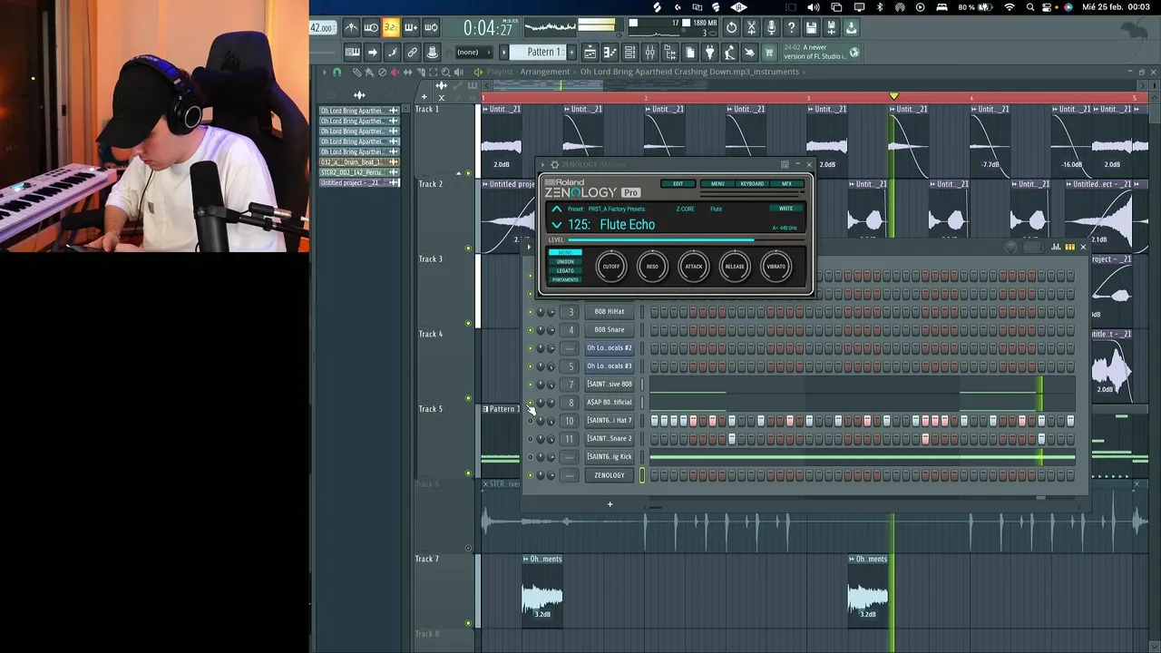The image size is (1161, 653).
Task: Open the MENU button in ZENOLOGY
Action: [x=717, y=184]
